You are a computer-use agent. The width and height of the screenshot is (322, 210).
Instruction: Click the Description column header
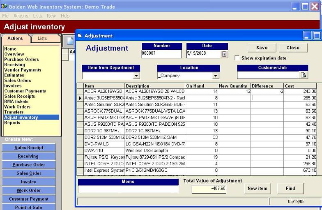click(155, 86)
